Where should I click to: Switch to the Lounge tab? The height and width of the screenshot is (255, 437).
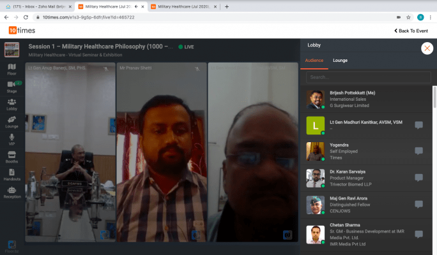pos(340,61)
